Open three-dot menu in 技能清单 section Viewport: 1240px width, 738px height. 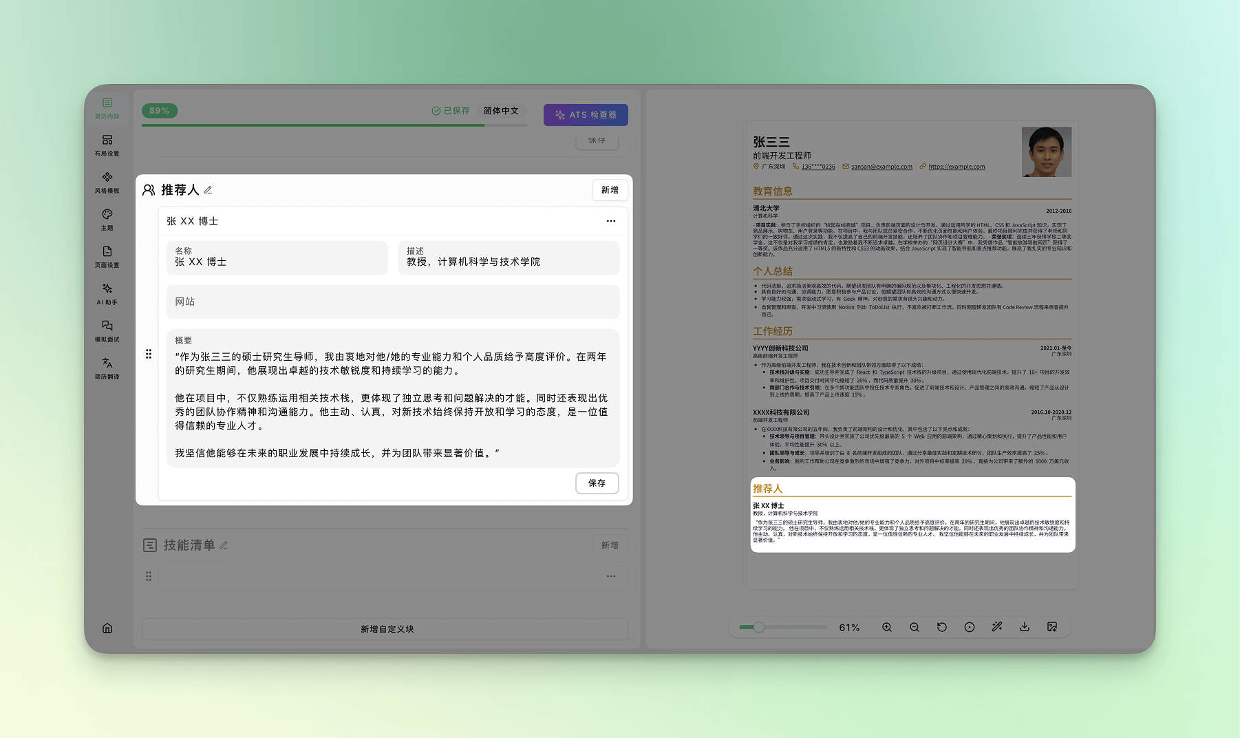pyautogui.click(x=610, y=576)
